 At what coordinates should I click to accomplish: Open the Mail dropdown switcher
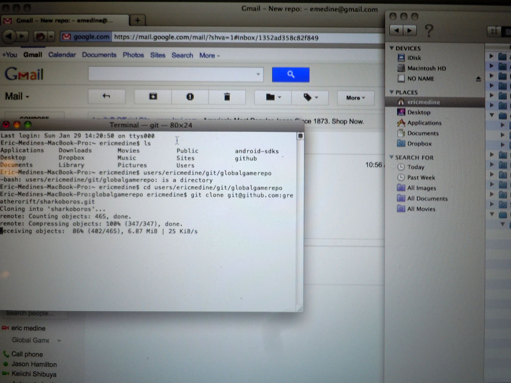pyautogui.click(x=17, y=97)
